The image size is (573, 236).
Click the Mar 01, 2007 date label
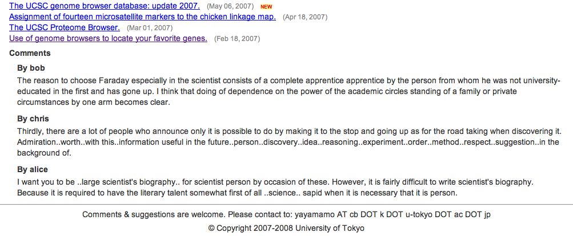(x=150, y=28)
